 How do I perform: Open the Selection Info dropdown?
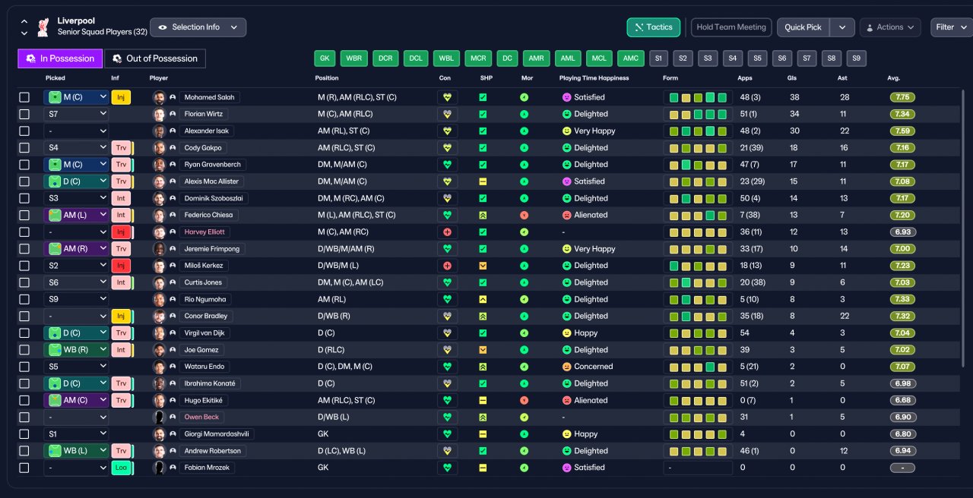click(198, 27)
